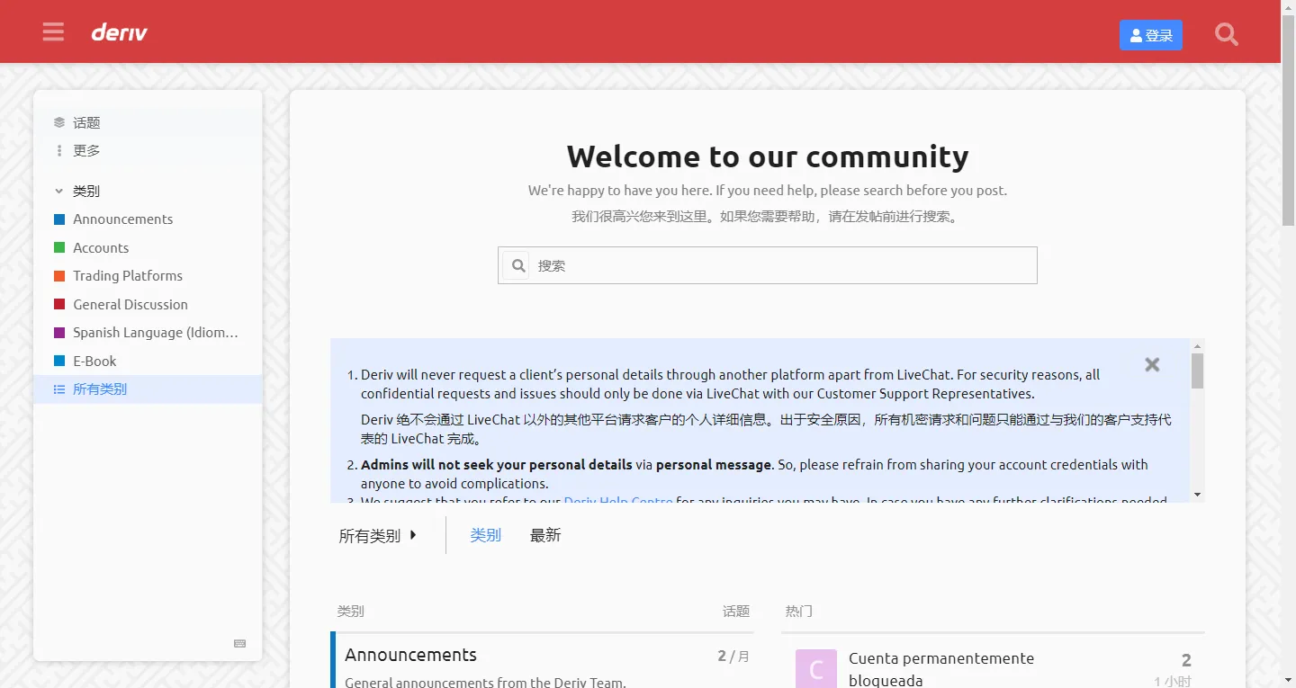The width and height of the screenshot is (1296, 688).
Task: Open the Cuenta permanentemente bloqueada topic
Action: tap(941, 669)
